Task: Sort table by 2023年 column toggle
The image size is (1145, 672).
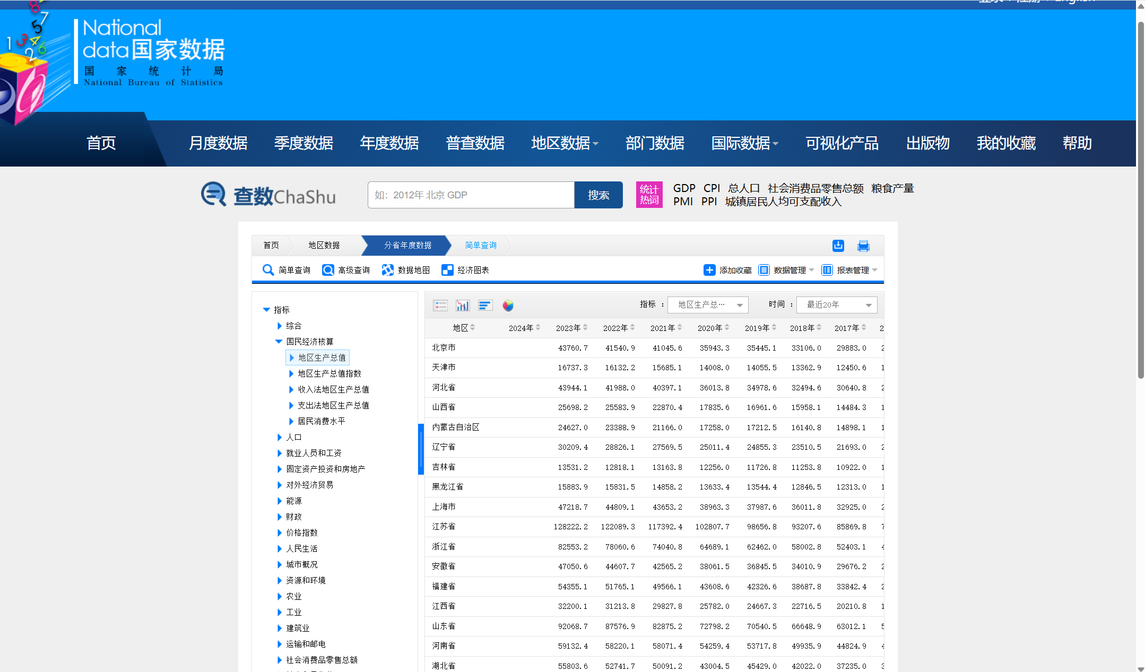Action: coord(585,328)
